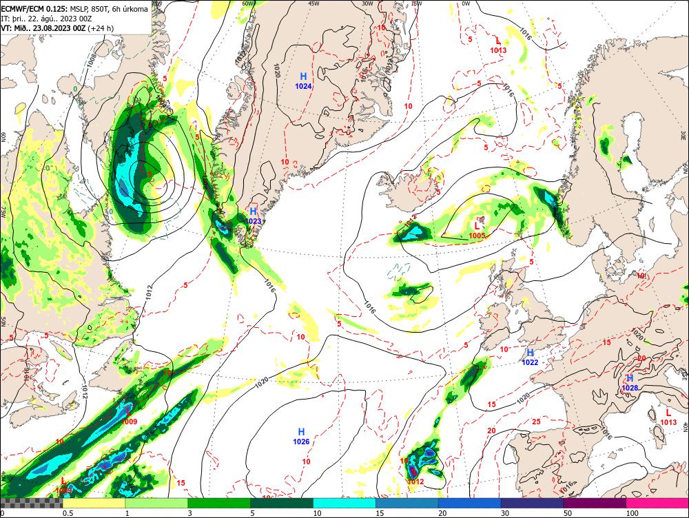Image resolution: width=689 pixels, height=518 pixels.
Task: Click the '30W' longitude label
Action: click(x=367, y=3)
